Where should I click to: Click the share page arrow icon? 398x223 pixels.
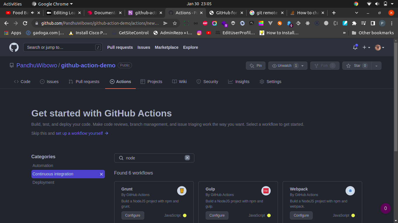(x=165, y=23)
